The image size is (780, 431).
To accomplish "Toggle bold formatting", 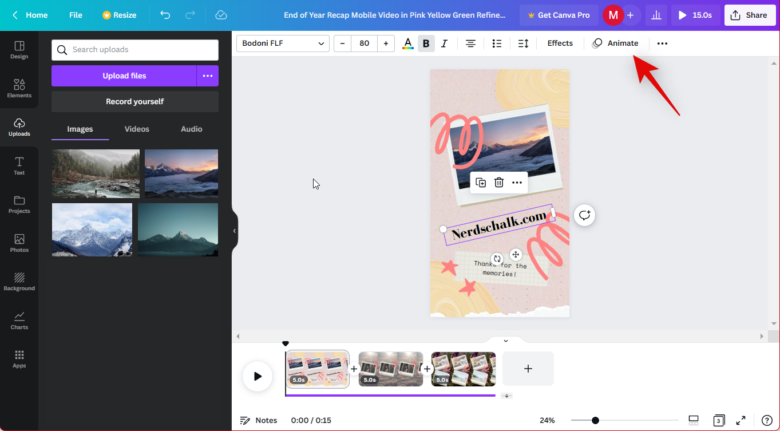I will pos(426,44).
